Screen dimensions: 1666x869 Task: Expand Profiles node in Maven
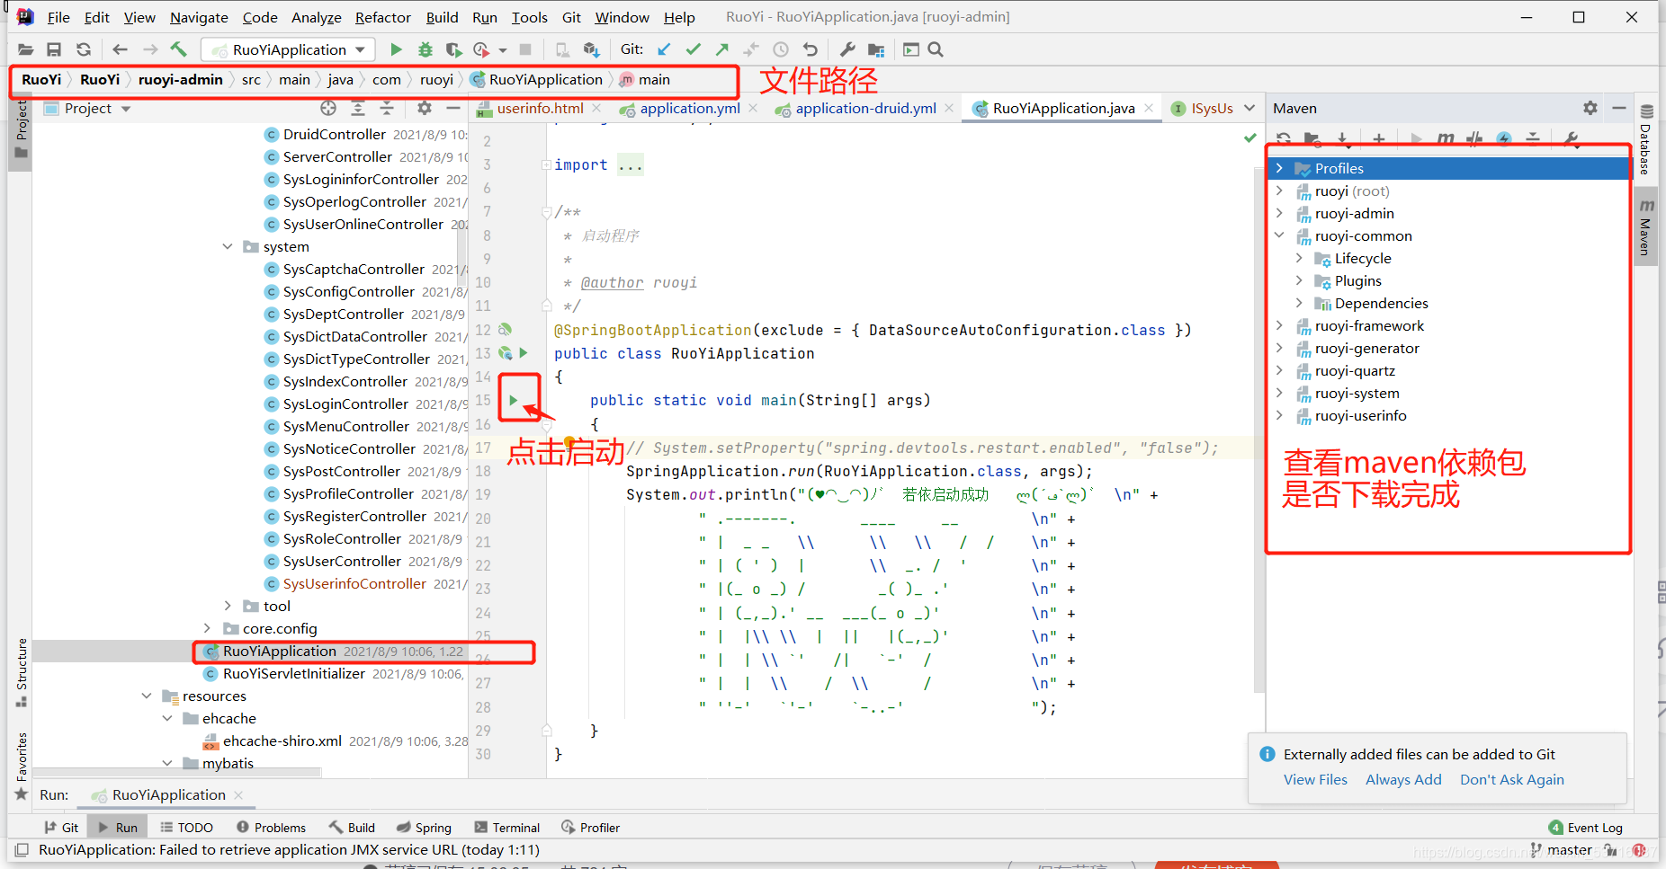pos(1279,168)
